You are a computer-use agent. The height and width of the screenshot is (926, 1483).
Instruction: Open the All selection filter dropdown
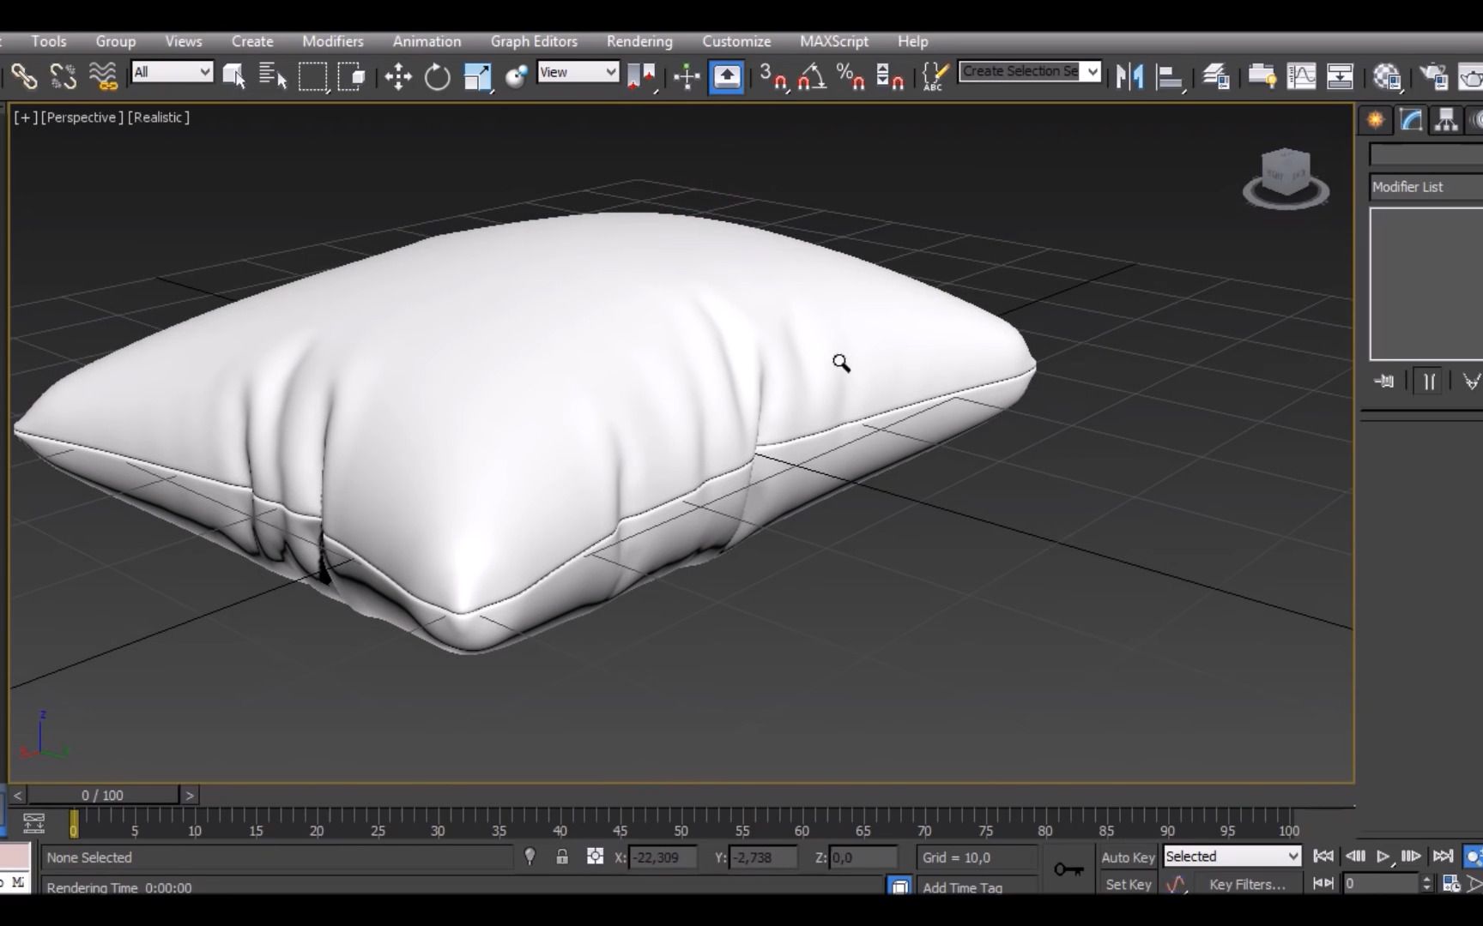(x=172, y=72)
